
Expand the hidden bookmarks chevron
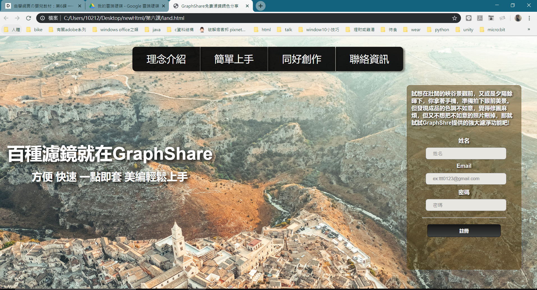pos(529,29)
